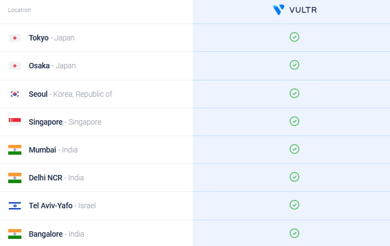
Task: Click the South Korea flag icon
Action: click(x=15, y=94)
